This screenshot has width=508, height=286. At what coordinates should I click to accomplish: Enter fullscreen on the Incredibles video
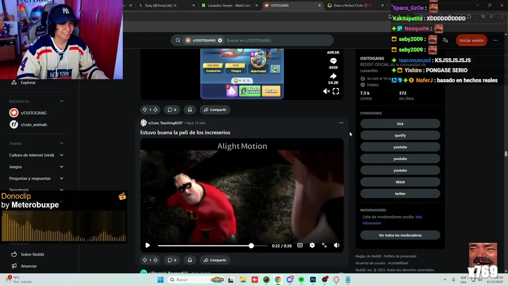pos(324,245)
